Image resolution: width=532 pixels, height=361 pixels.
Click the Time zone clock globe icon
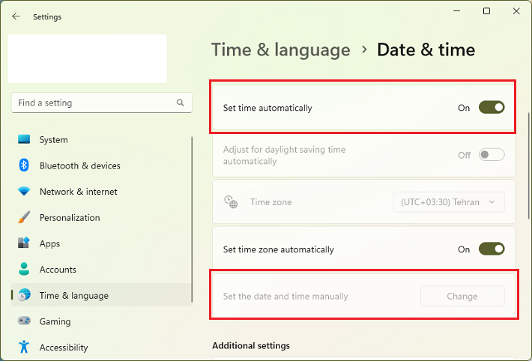click(x=231, y=202)
